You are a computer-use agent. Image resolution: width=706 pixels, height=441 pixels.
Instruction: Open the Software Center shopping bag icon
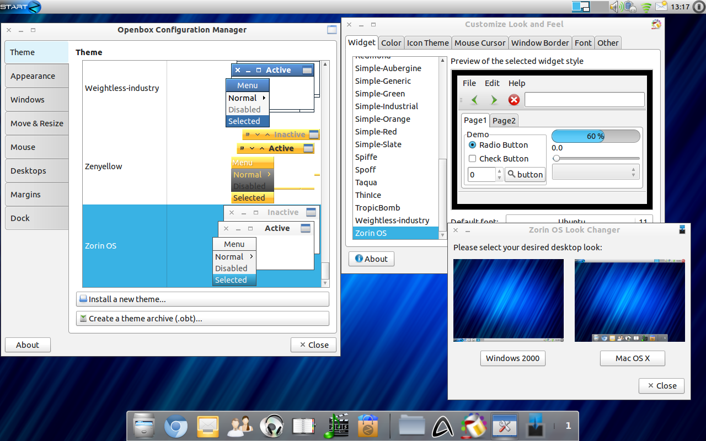click(367, 426)
